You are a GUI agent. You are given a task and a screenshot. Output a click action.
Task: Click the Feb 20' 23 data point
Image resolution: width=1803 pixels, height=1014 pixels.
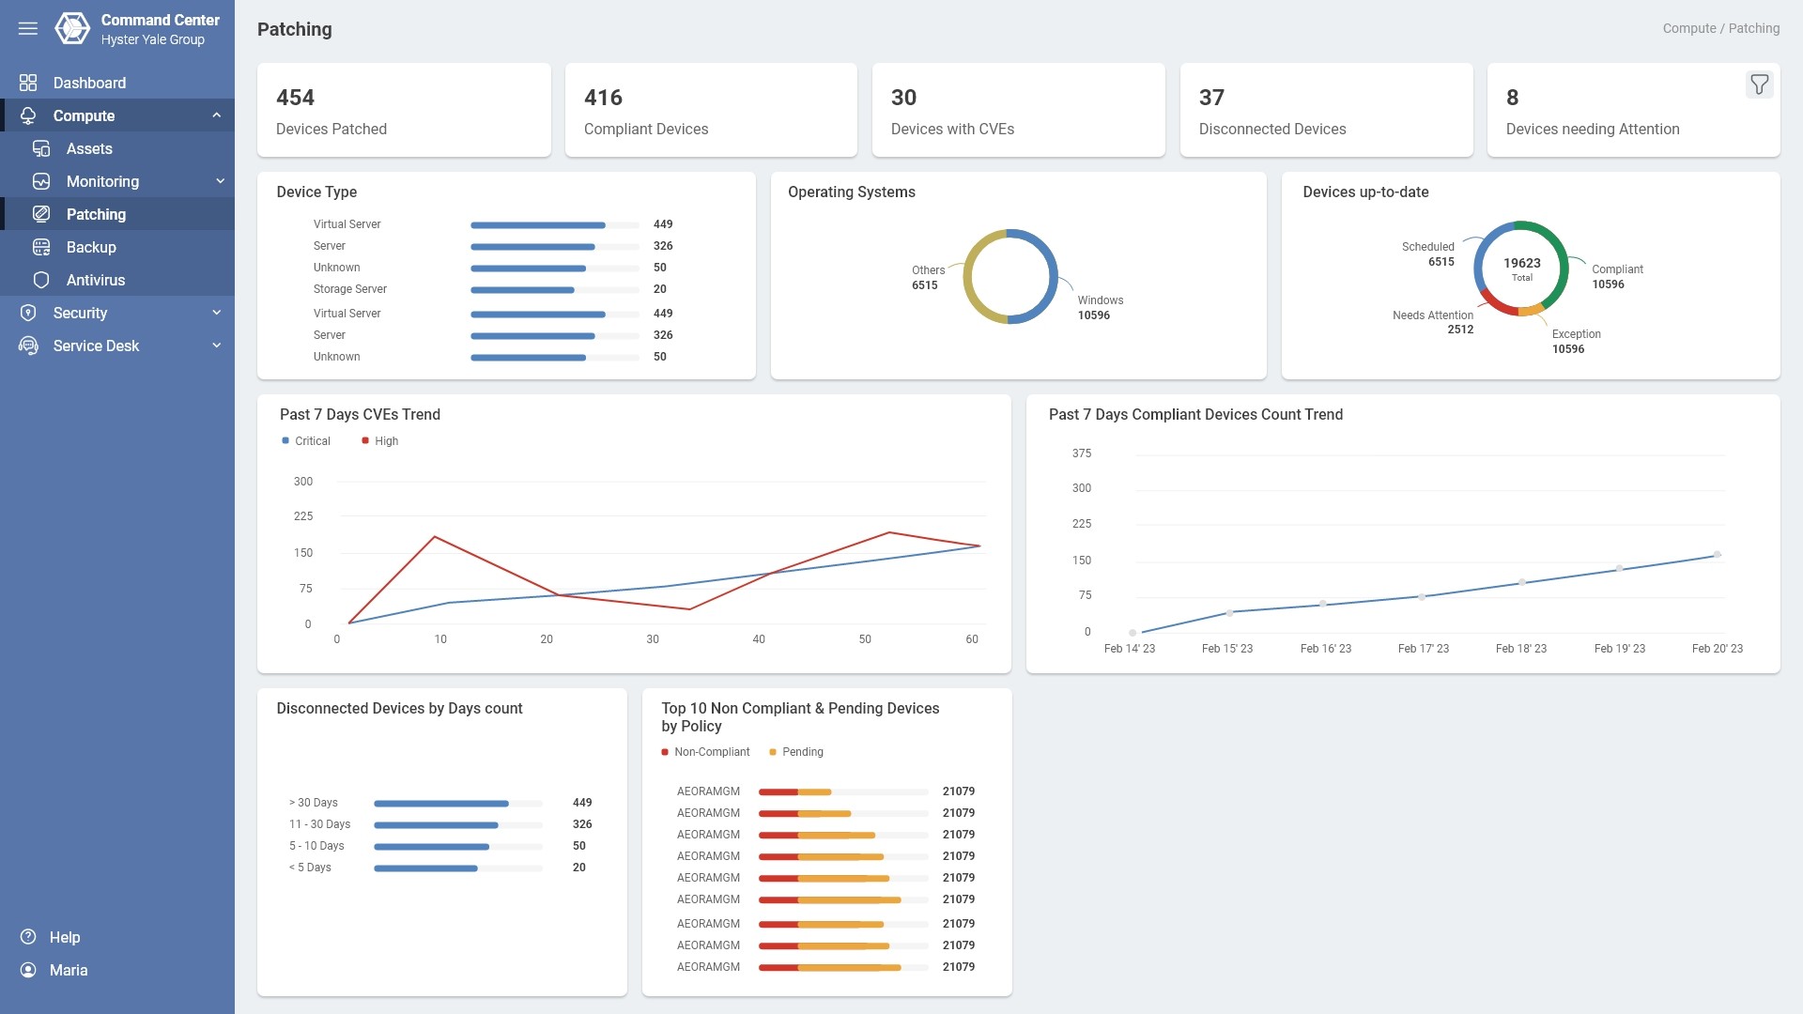1717,555
